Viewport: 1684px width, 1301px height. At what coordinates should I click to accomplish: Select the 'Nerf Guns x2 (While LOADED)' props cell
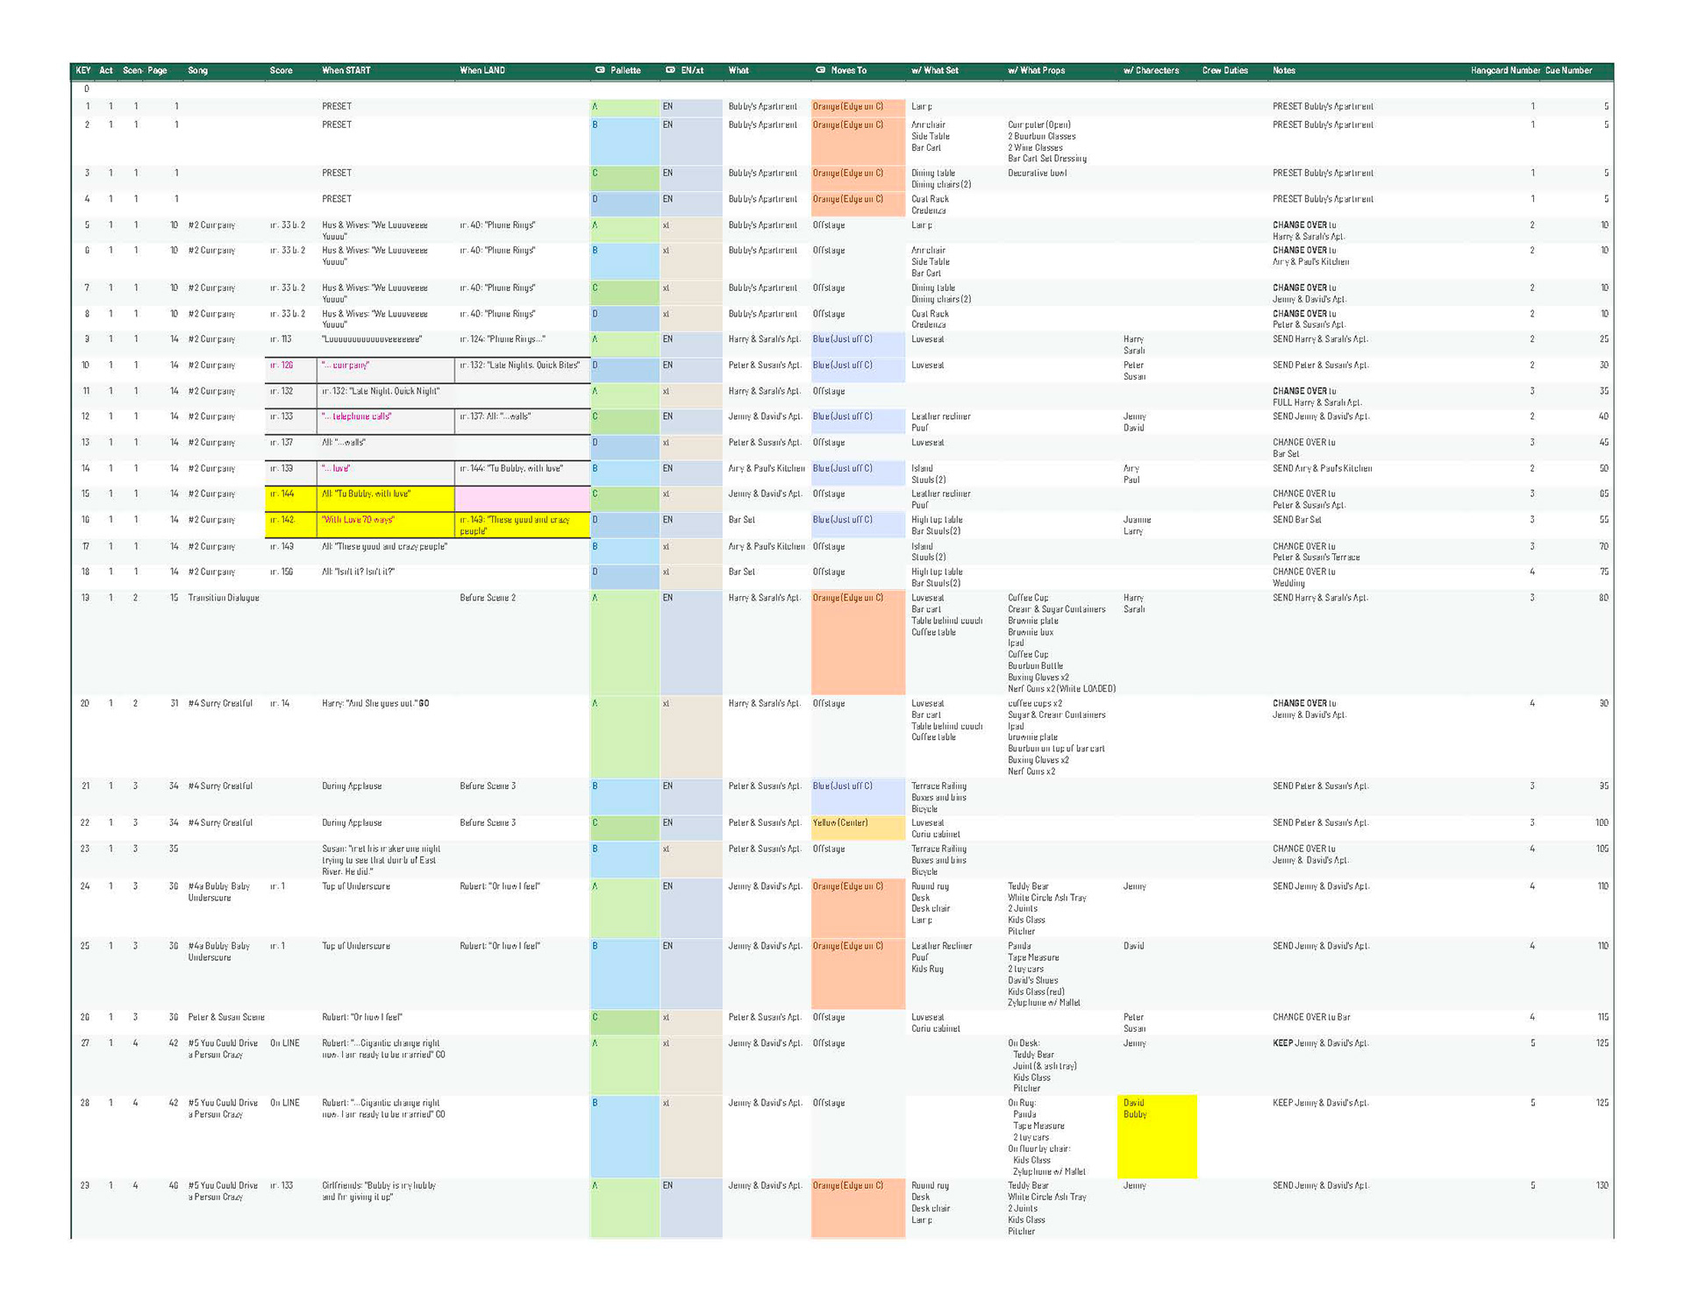[1060, 689]
